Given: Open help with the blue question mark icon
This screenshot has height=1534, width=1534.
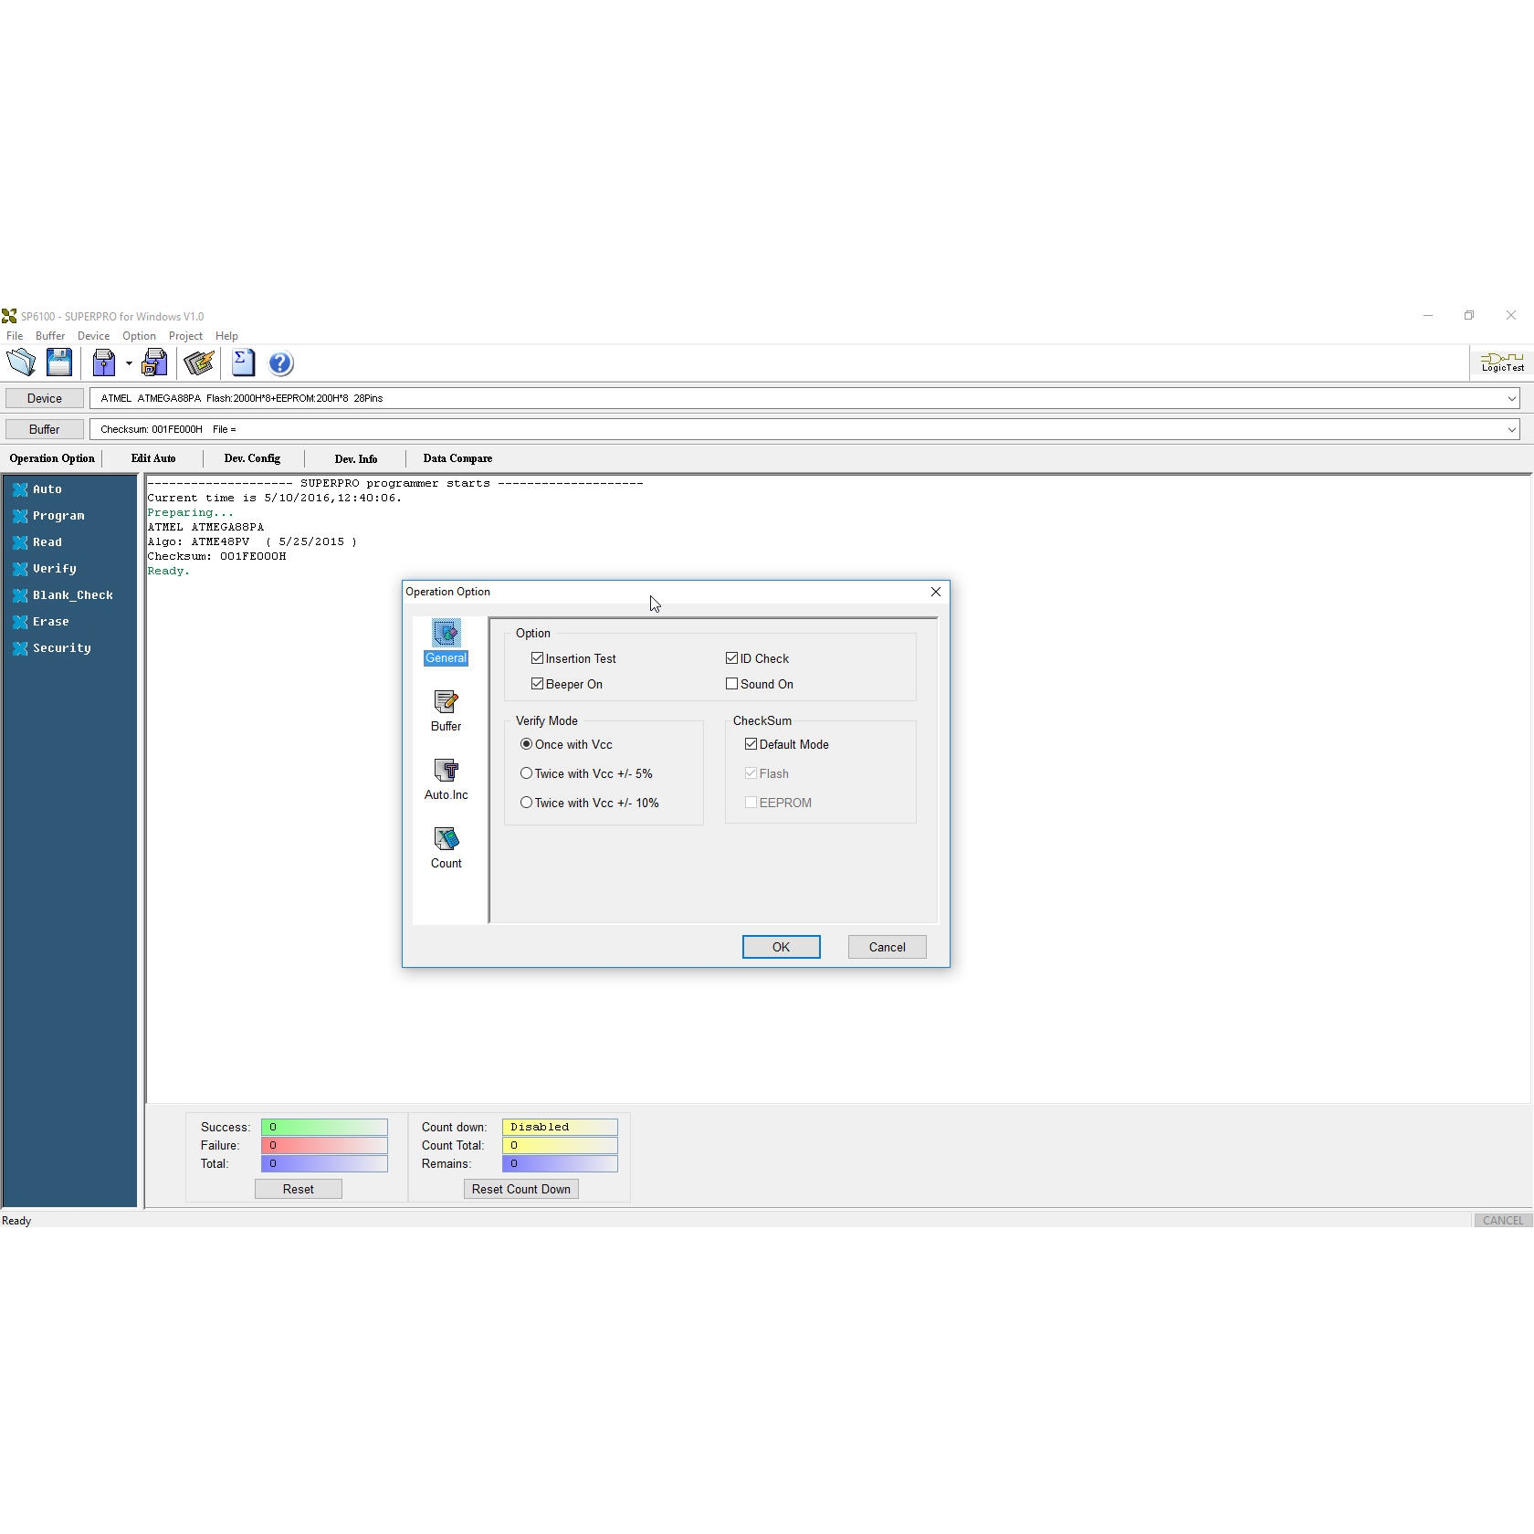Looking at the screenshot, I should 280,363.
